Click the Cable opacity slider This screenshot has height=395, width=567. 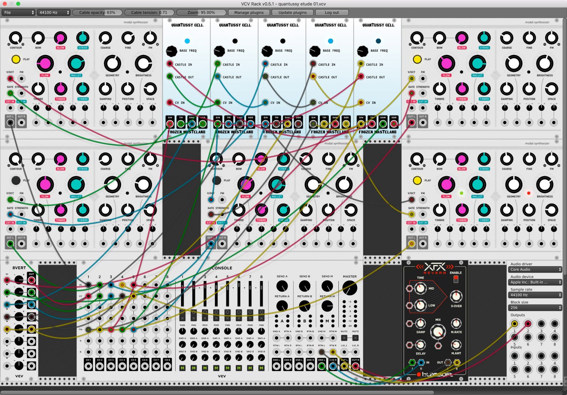tap(97, 12)
